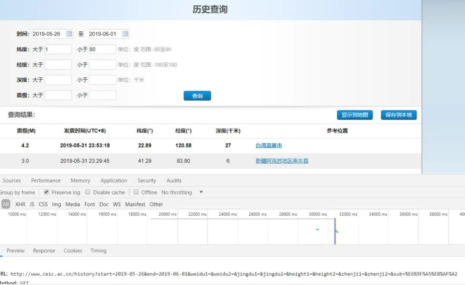Click the 显示到地图 button
The height and width of the screenshot is (285, 465).
(355, 115)
